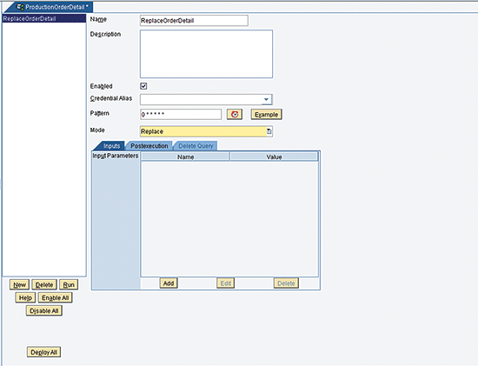478x366 pixels.
Task: Click the New button
Action: [19, 285]
